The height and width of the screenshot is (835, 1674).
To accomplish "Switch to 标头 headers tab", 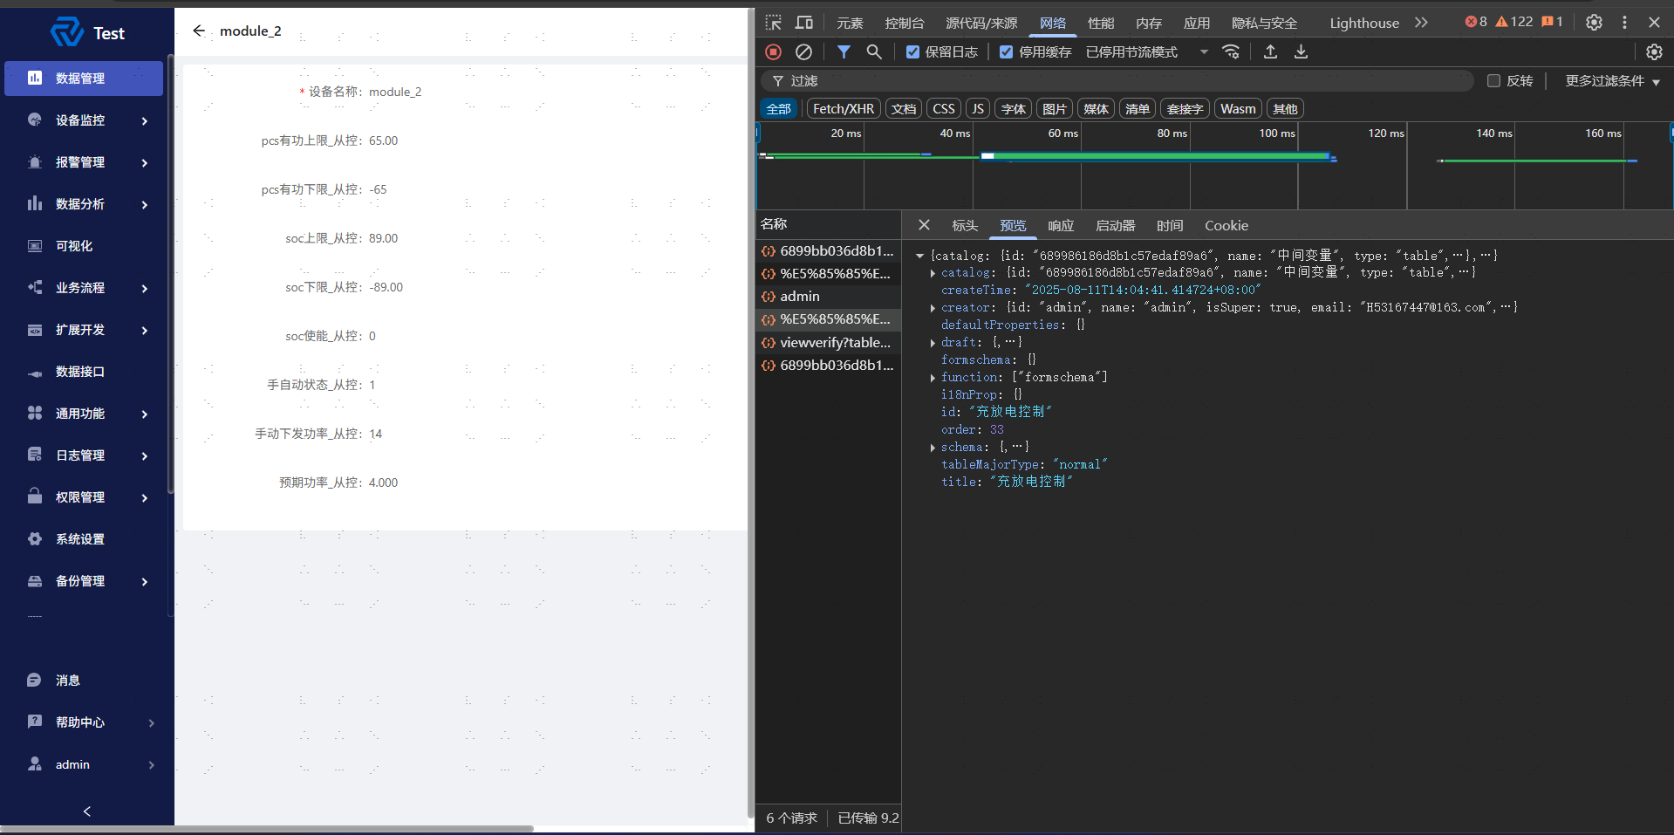I will (965, 225).
